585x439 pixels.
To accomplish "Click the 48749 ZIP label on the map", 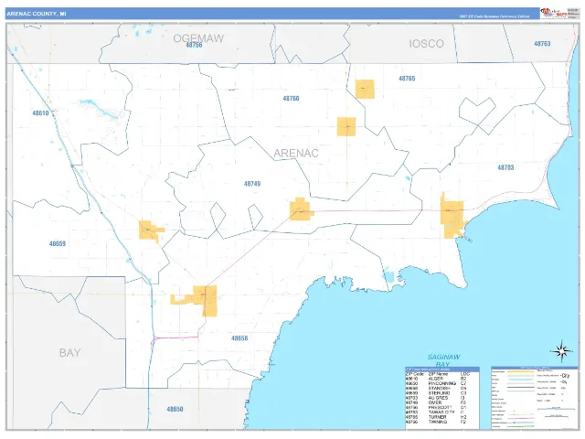I will click(252, 184).
